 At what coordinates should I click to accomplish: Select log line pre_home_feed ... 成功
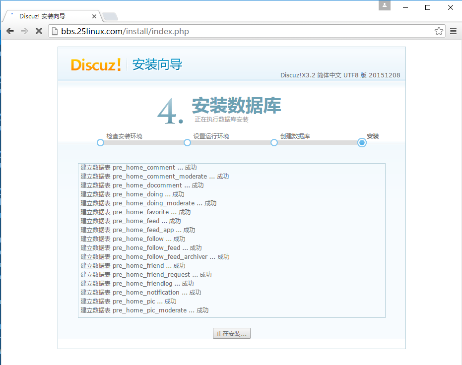coord(131,221)
